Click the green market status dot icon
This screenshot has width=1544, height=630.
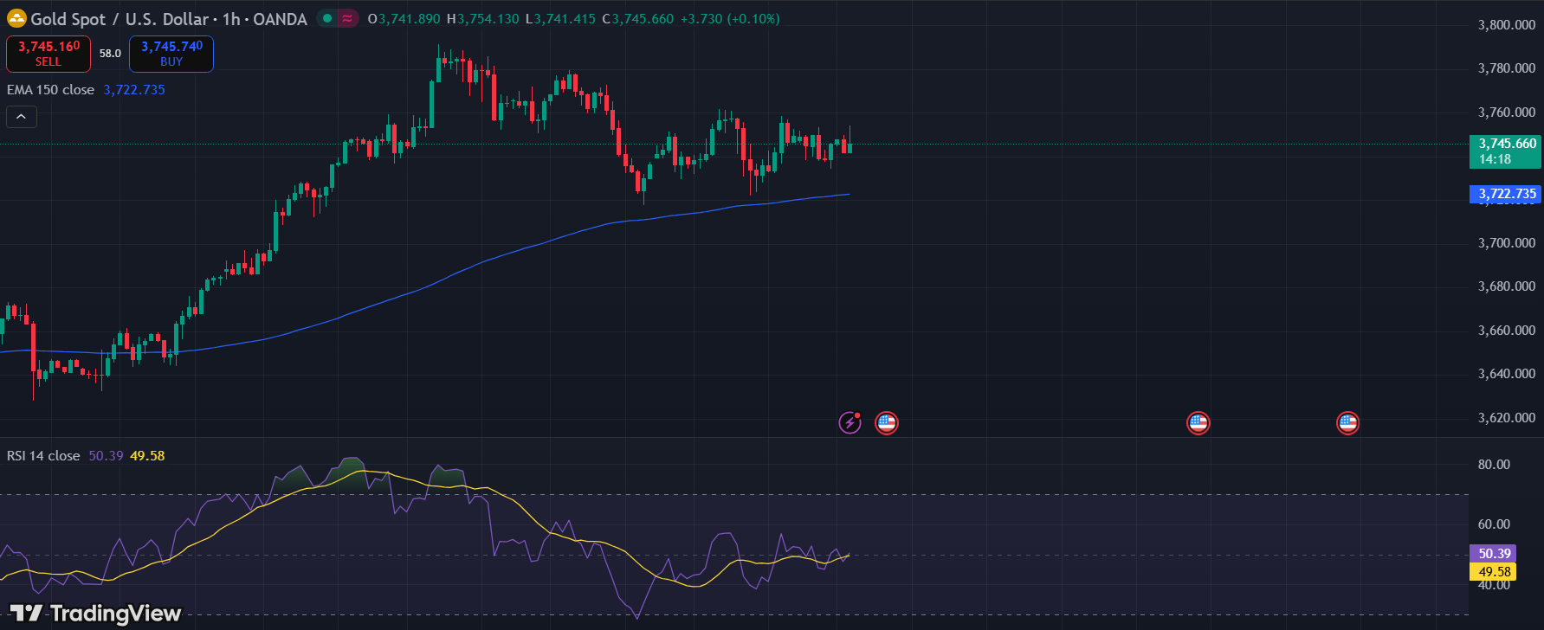(x=327, y=18)
